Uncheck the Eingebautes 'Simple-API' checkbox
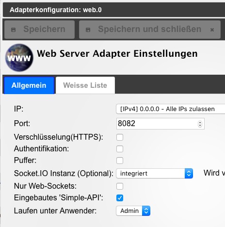The width and height of the screenshot is (225, 227). pos(120,198)
